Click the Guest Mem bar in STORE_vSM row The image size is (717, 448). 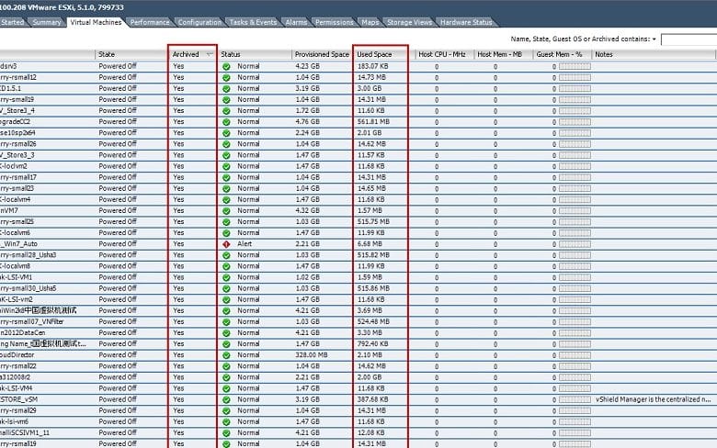click(x=575, y=399)
